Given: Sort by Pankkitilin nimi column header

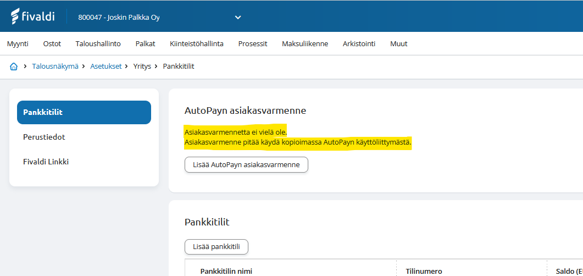Looking at the screenshot, I should pyautogui.click(x=226, y=271).
